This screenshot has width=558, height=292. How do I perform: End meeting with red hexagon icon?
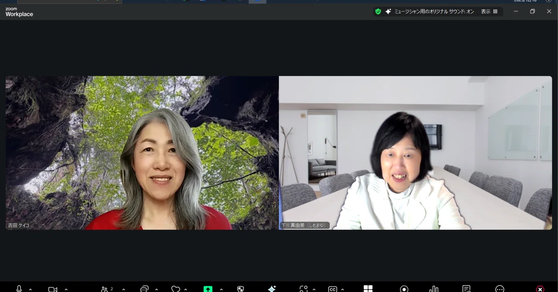point(540,289)
